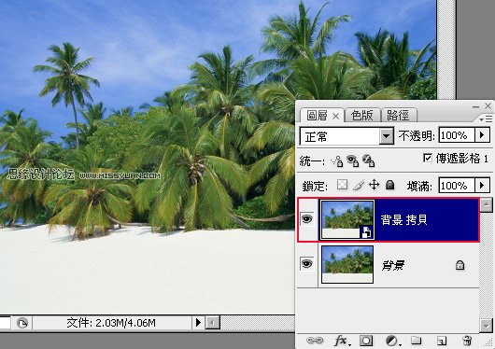Screen dimensions: 495x349
Task: Click the 背景 layer thumbnail
Action: [x=347, y=264]
